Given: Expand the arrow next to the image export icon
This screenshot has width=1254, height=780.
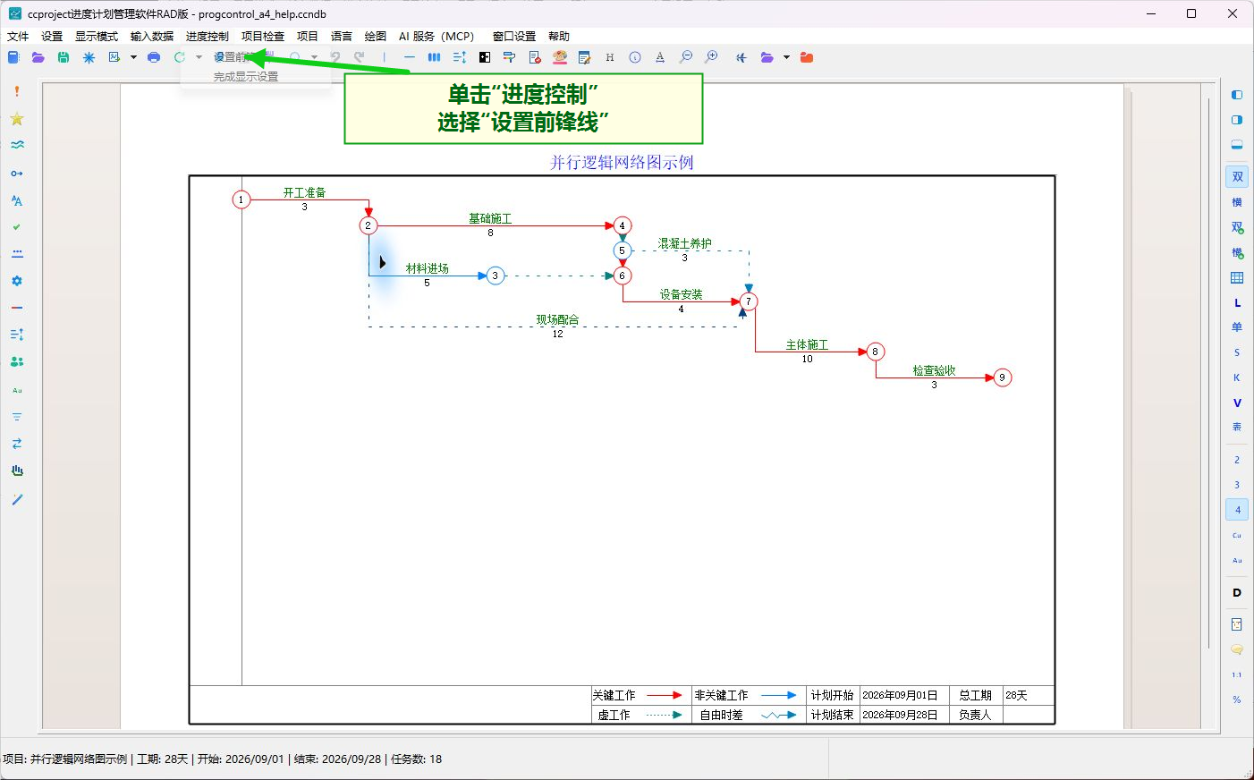Looking at the screenshot, I should [133, 57].
